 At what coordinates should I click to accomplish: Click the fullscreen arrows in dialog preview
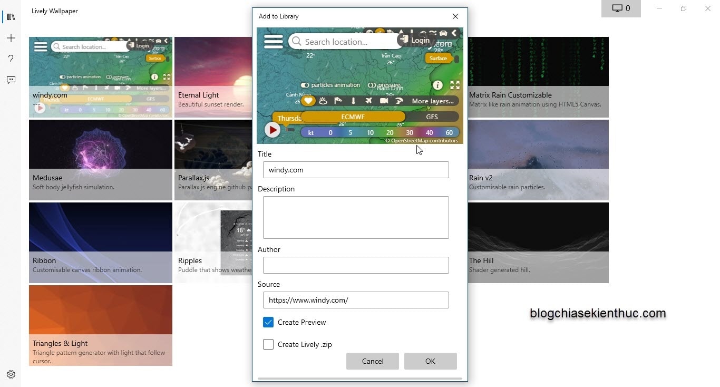455,85
